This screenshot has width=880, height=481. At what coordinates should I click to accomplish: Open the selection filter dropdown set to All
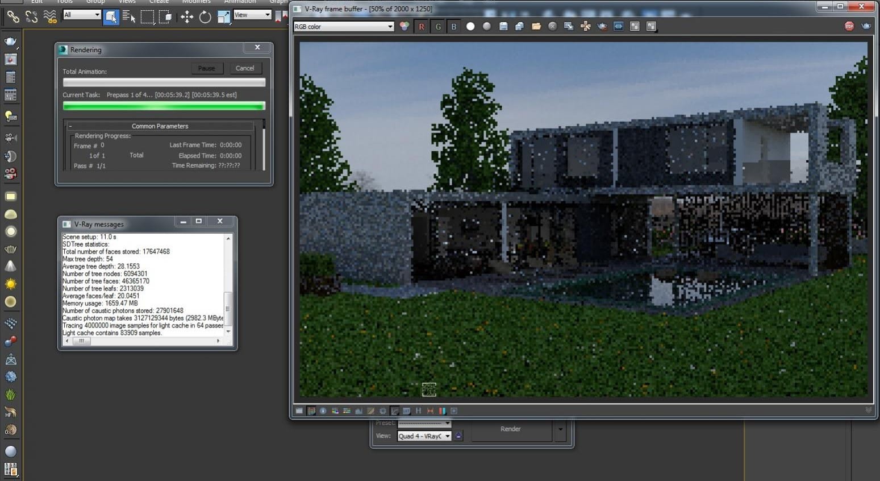(81, 14)
